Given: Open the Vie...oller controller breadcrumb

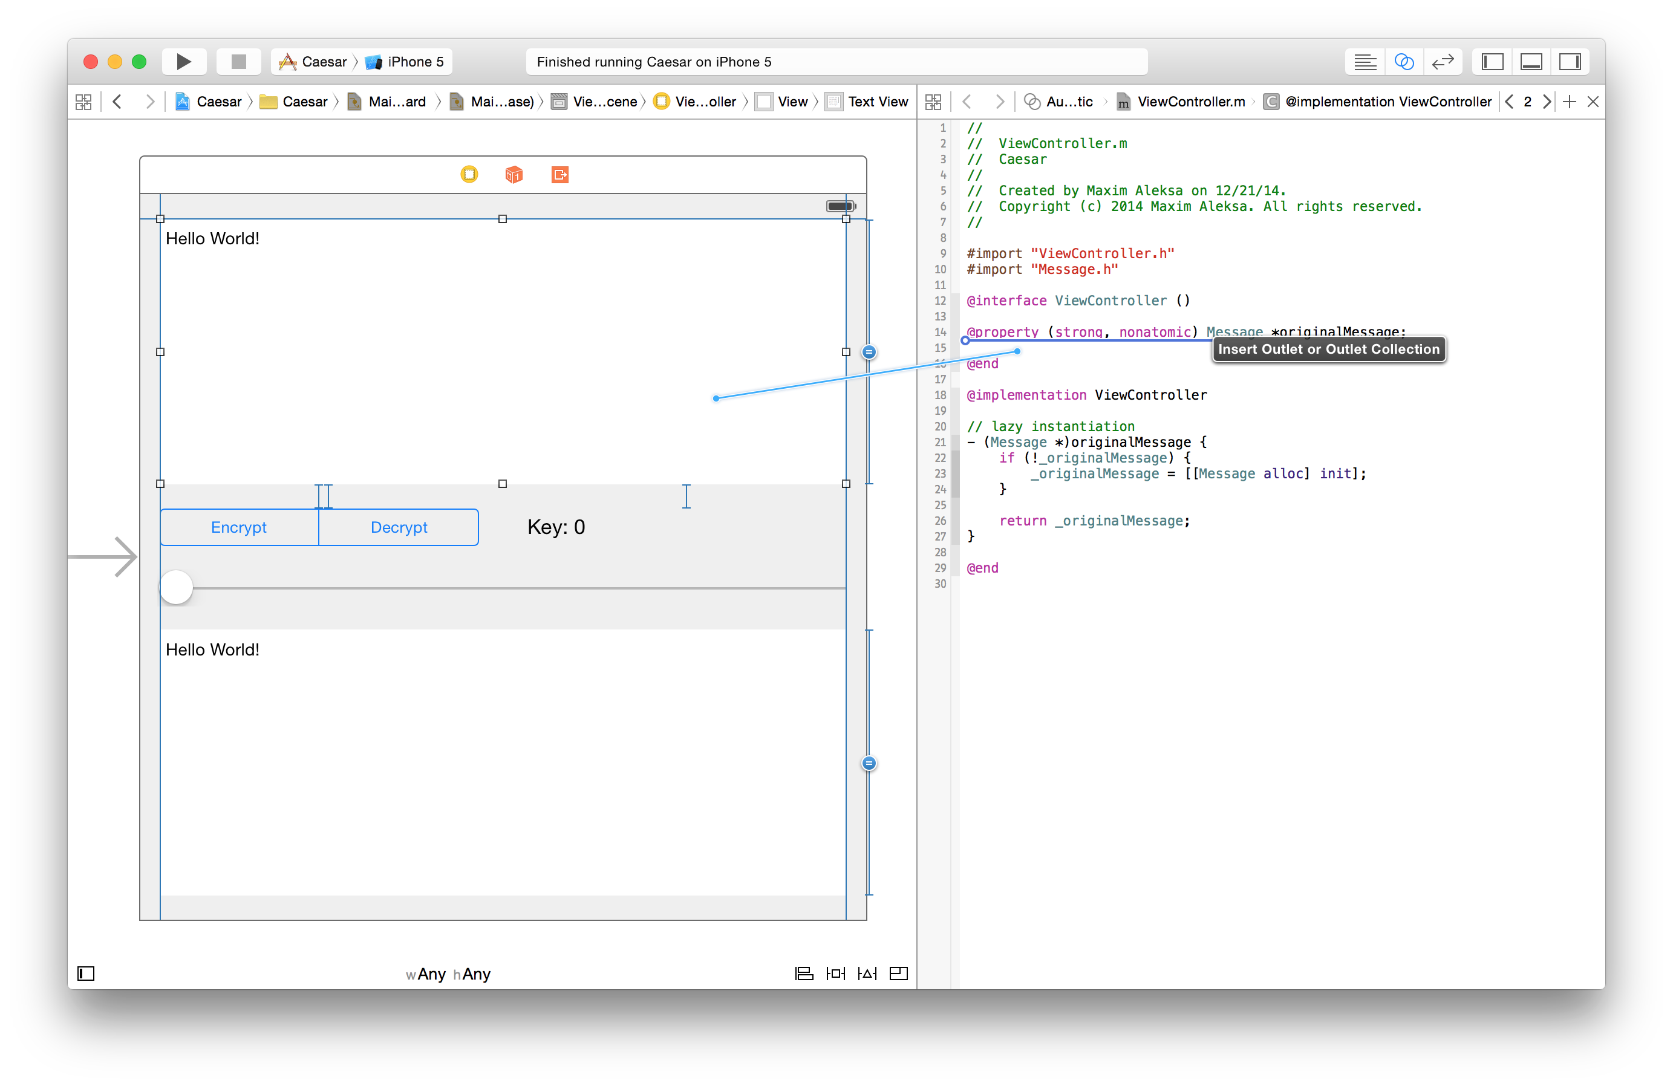Looking at the screenshot, I should tap(695, 102).
